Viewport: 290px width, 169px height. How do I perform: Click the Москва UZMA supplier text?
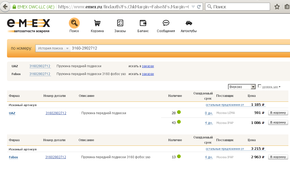click(226, 113)
